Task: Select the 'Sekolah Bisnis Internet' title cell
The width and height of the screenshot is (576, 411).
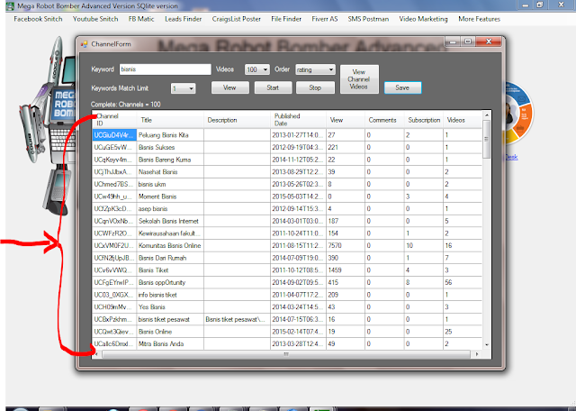Action: coord(170,221)
